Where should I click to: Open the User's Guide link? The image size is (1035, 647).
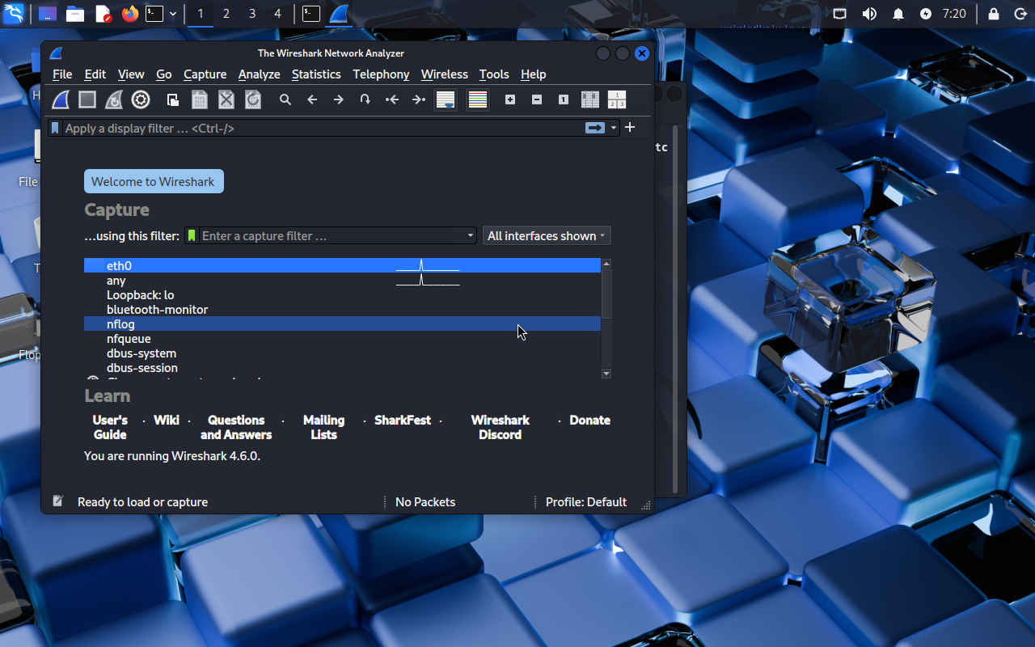click(110, 427)
